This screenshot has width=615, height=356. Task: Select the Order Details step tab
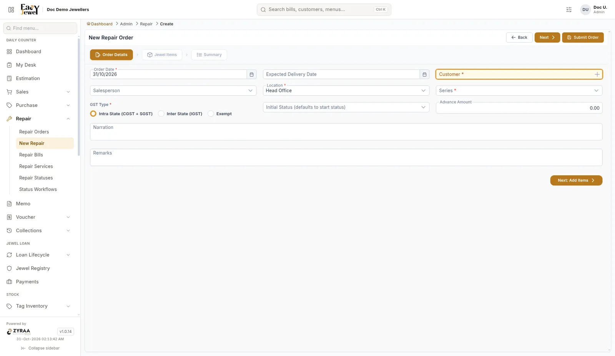click(x=111, y=55)
